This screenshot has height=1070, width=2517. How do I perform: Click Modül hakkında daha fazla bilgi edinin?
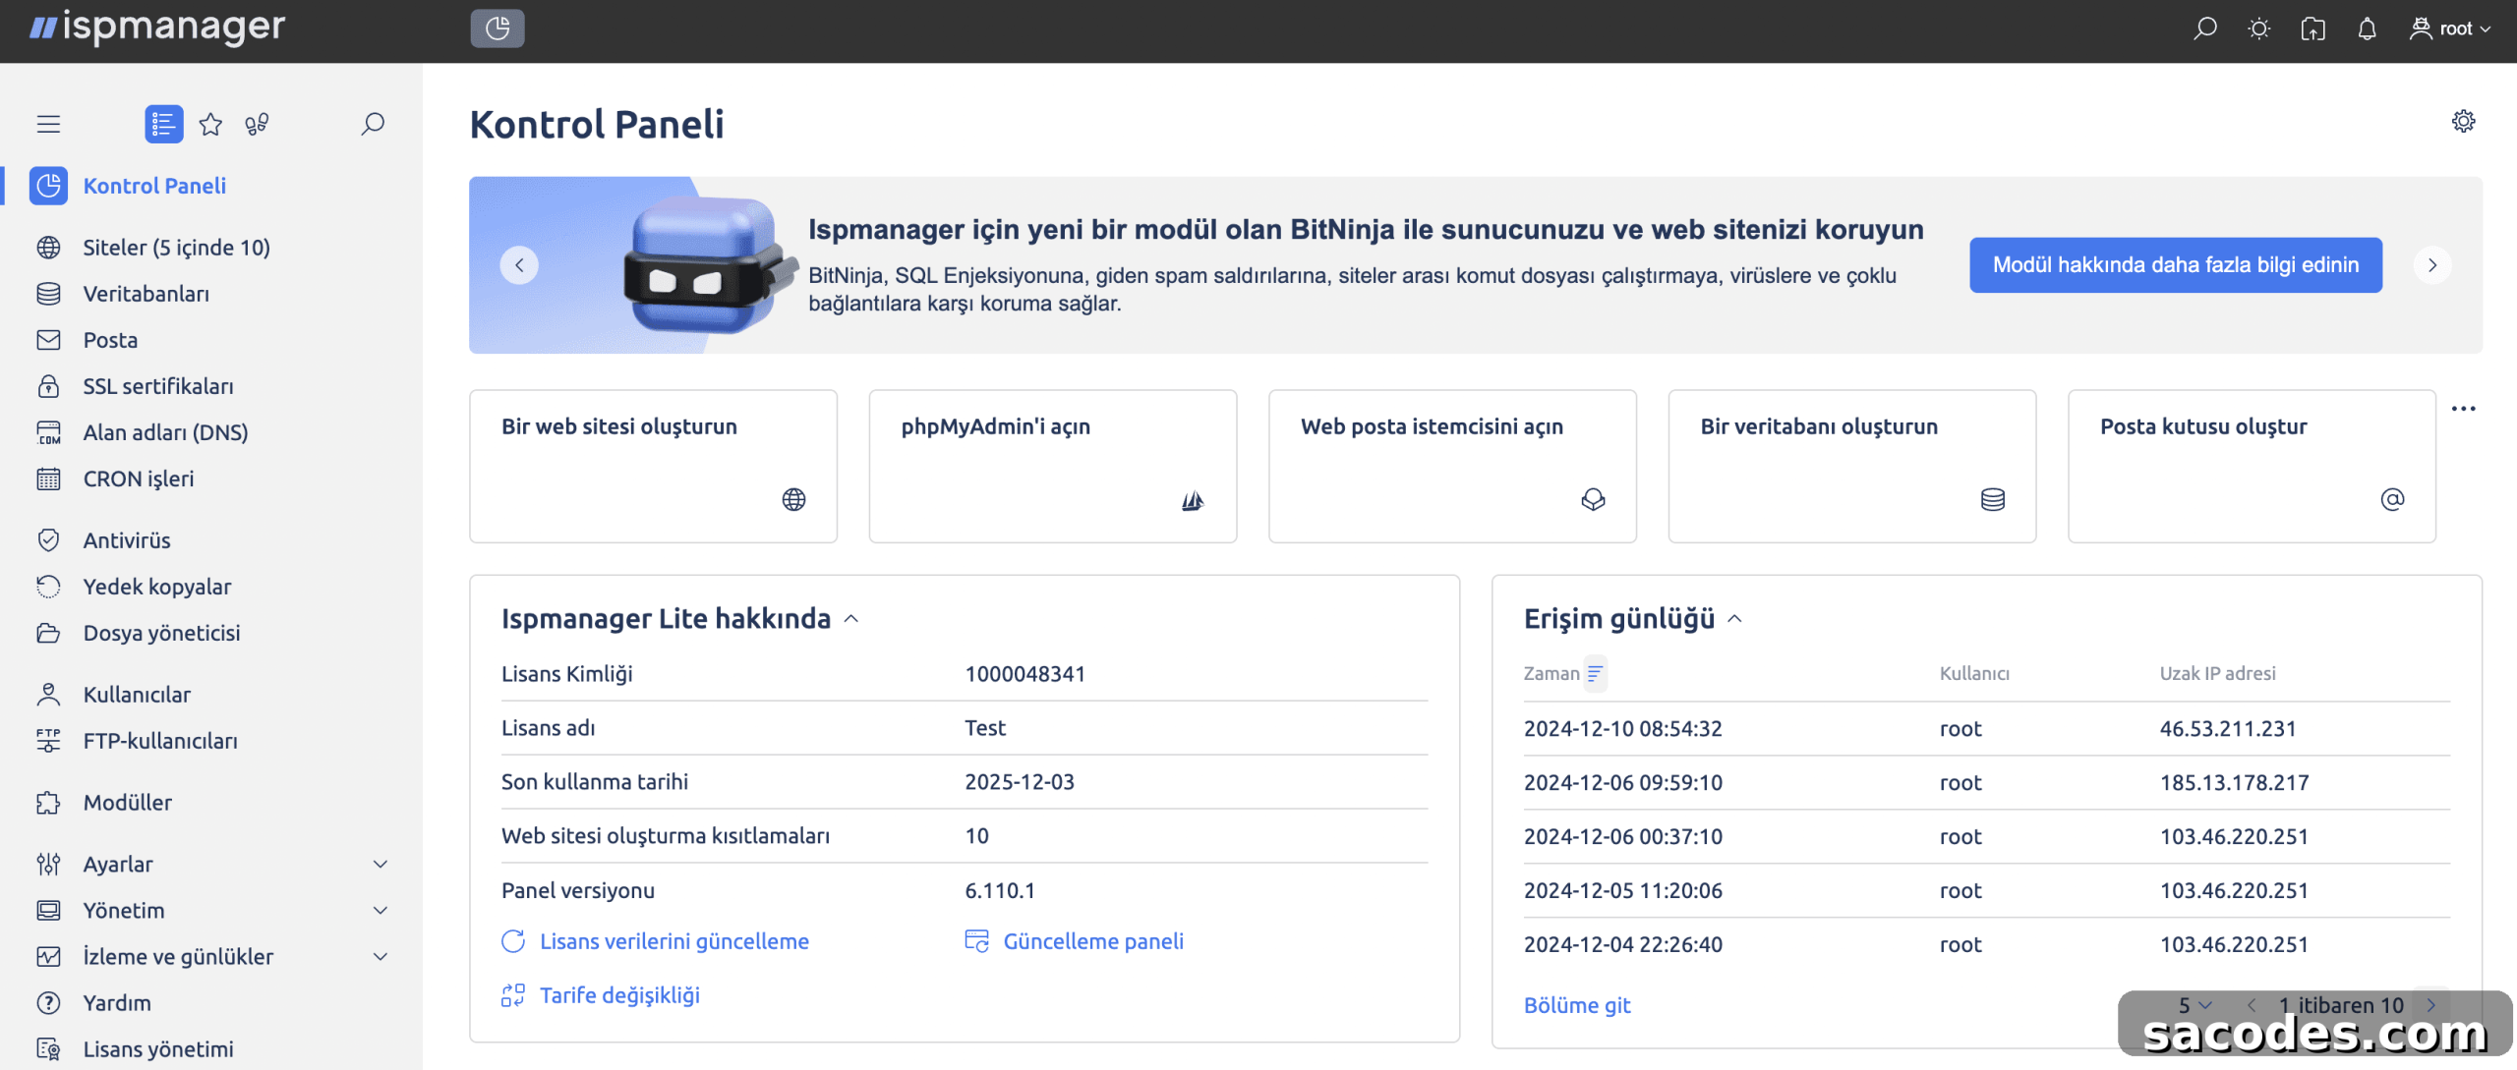2176,265
